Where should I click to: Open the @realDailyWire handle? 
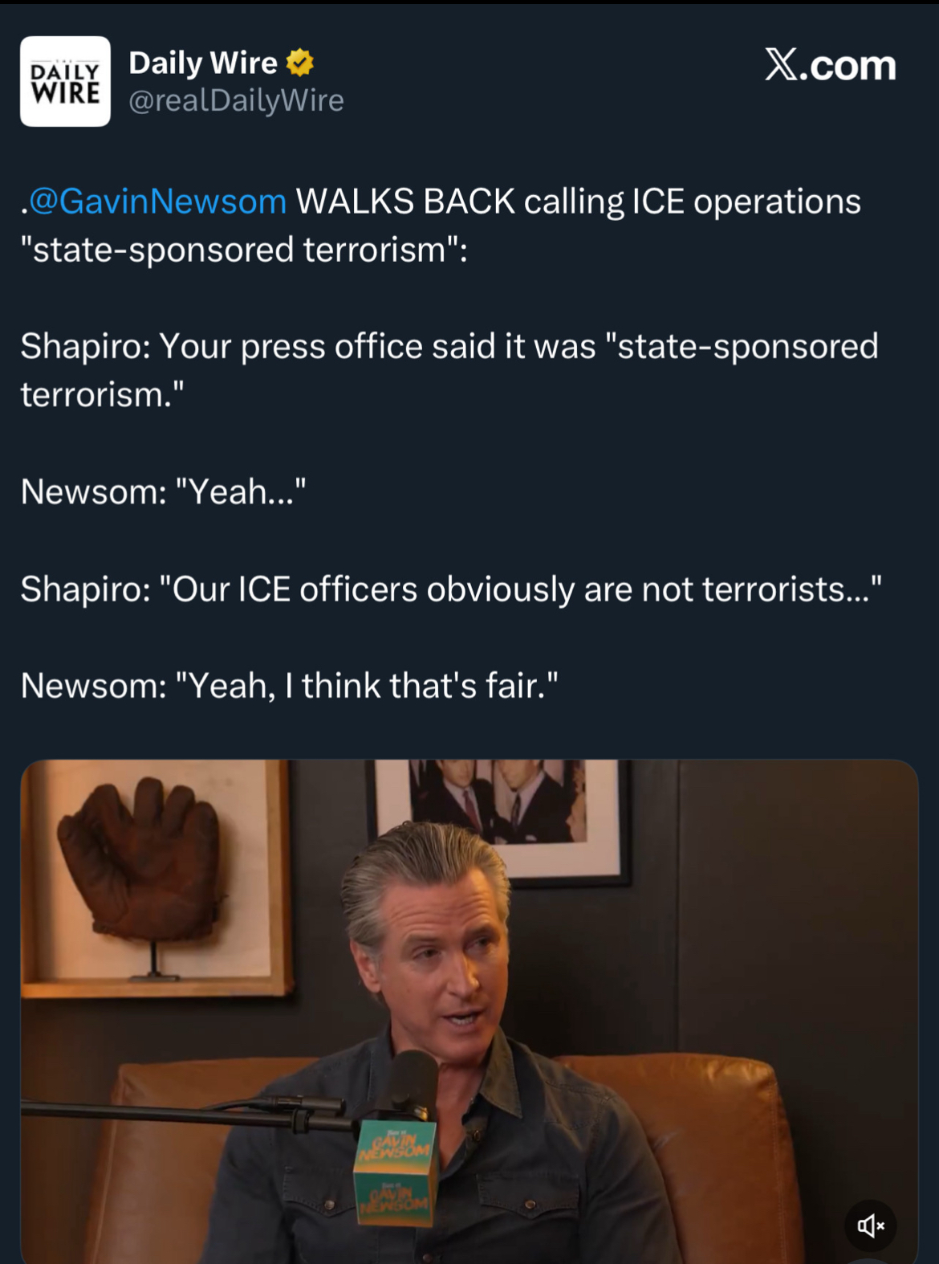[236, 100]
